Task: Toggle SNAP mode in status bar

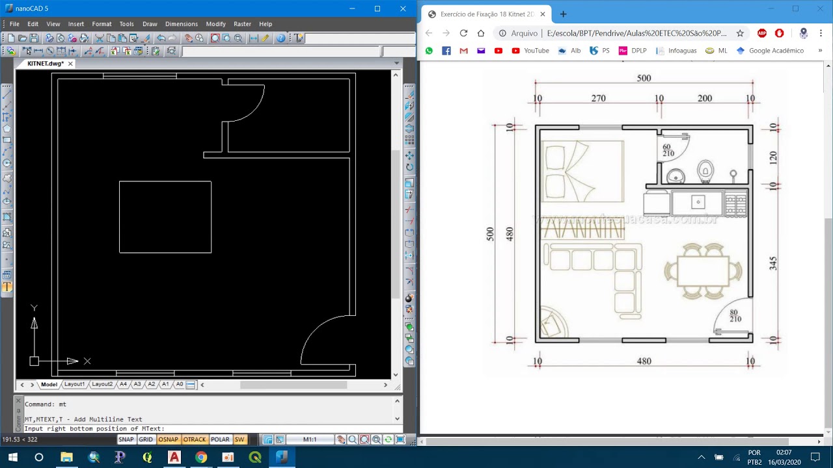Action: [126, 439]
